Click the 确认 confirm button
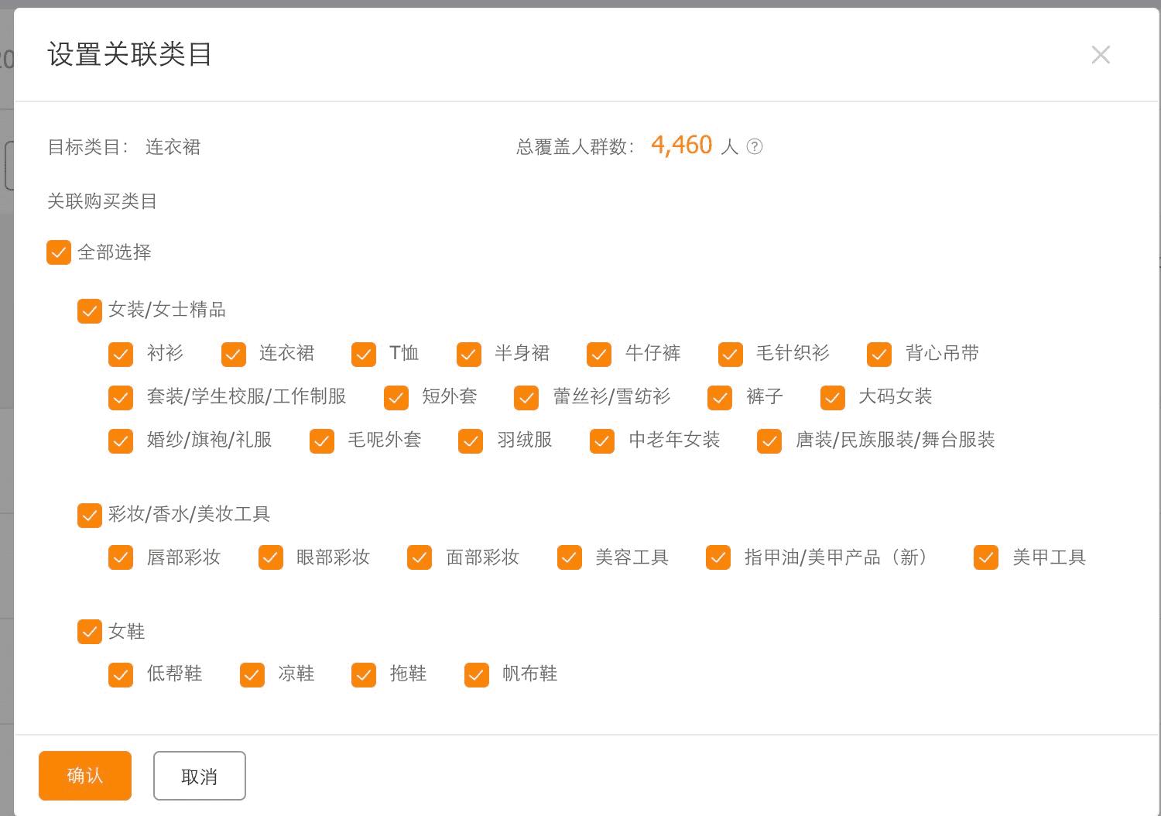This screenshot has height=816, width=1161. tap(84, 775)
